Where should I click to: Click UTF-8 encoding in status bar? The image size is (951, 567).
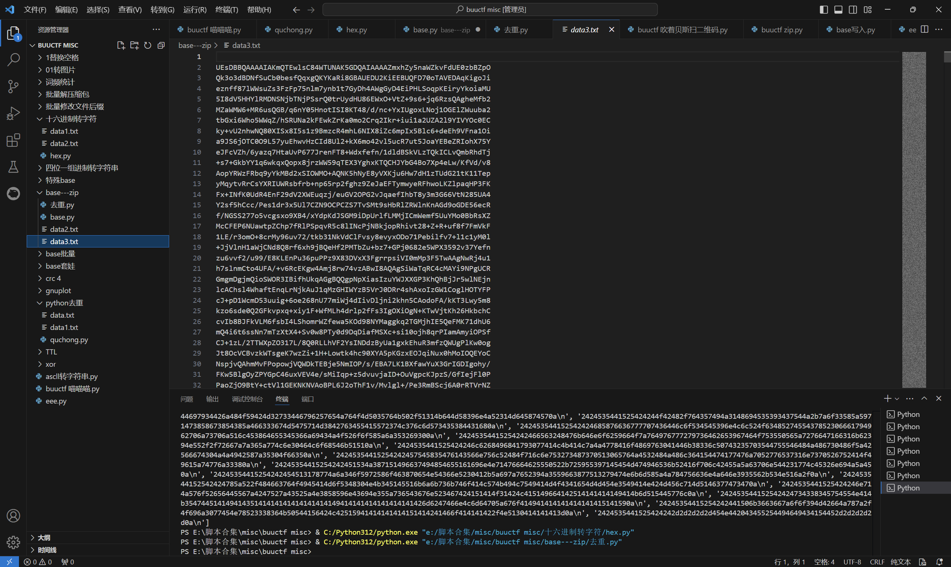[x=852, y=562]
